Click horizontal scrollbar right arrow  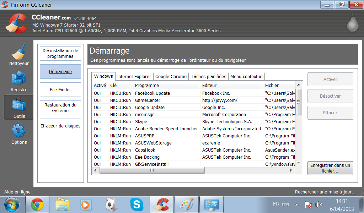point(291,170)
